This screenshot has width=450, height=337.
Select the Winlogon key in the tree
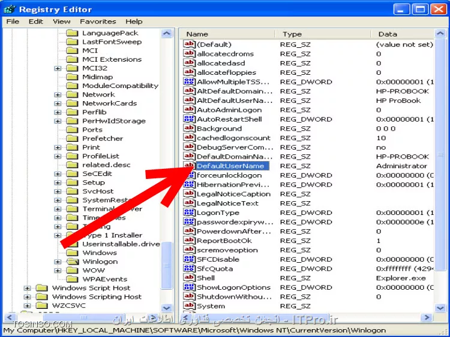pos(100,262)
